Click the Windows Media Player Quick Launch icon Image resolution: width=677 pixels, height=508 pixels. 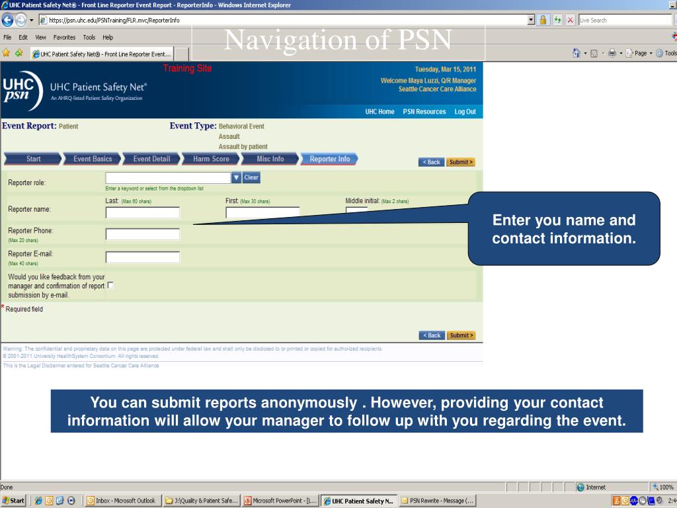point(71,501)
